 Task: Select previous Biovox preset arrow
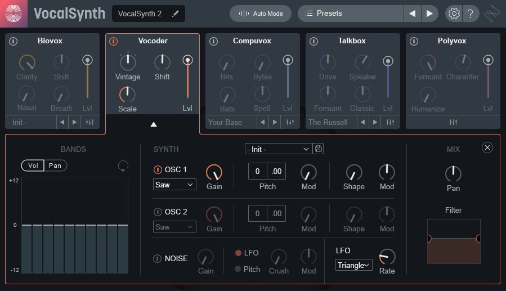click(x=62, y=122)
